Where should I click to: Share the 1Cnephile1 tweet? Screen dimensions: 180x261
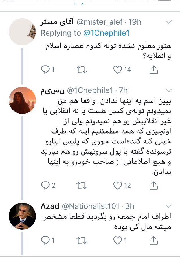[x=153, y=185]
